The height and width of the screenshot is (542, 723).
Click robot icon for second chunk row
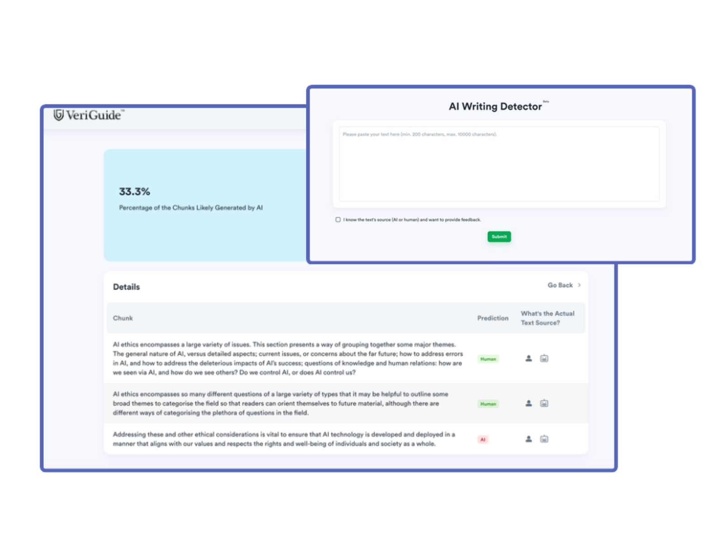(544, 403)
